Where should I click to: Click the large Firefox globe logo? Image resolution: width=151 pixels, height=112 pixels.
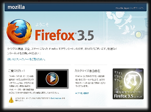(19, 32)
